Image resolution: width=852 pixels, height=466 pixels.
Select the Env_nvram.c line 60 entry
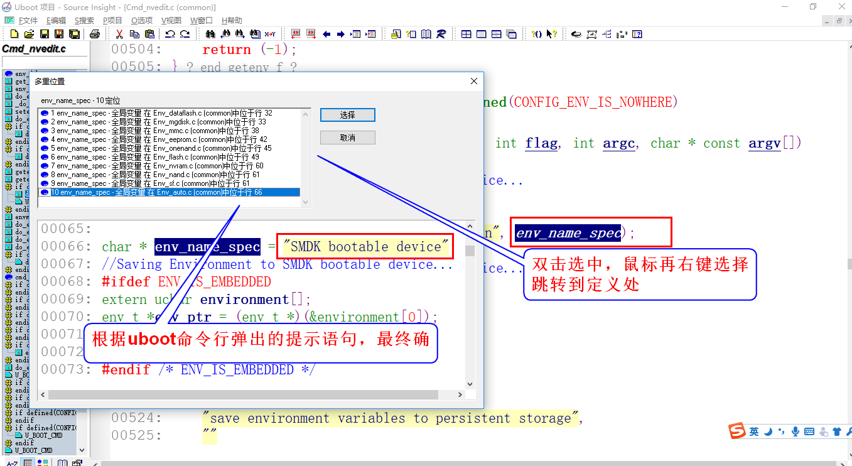click(x=170, y=166)
